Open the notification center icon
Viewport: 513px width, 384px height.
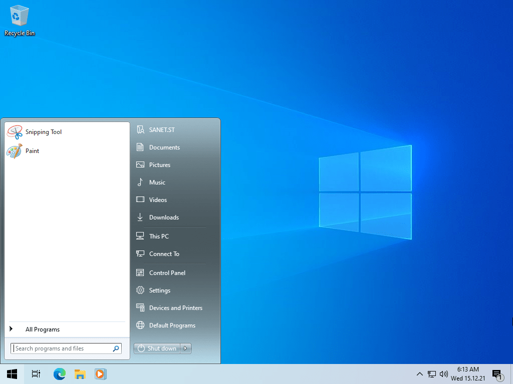click(497, 375)
